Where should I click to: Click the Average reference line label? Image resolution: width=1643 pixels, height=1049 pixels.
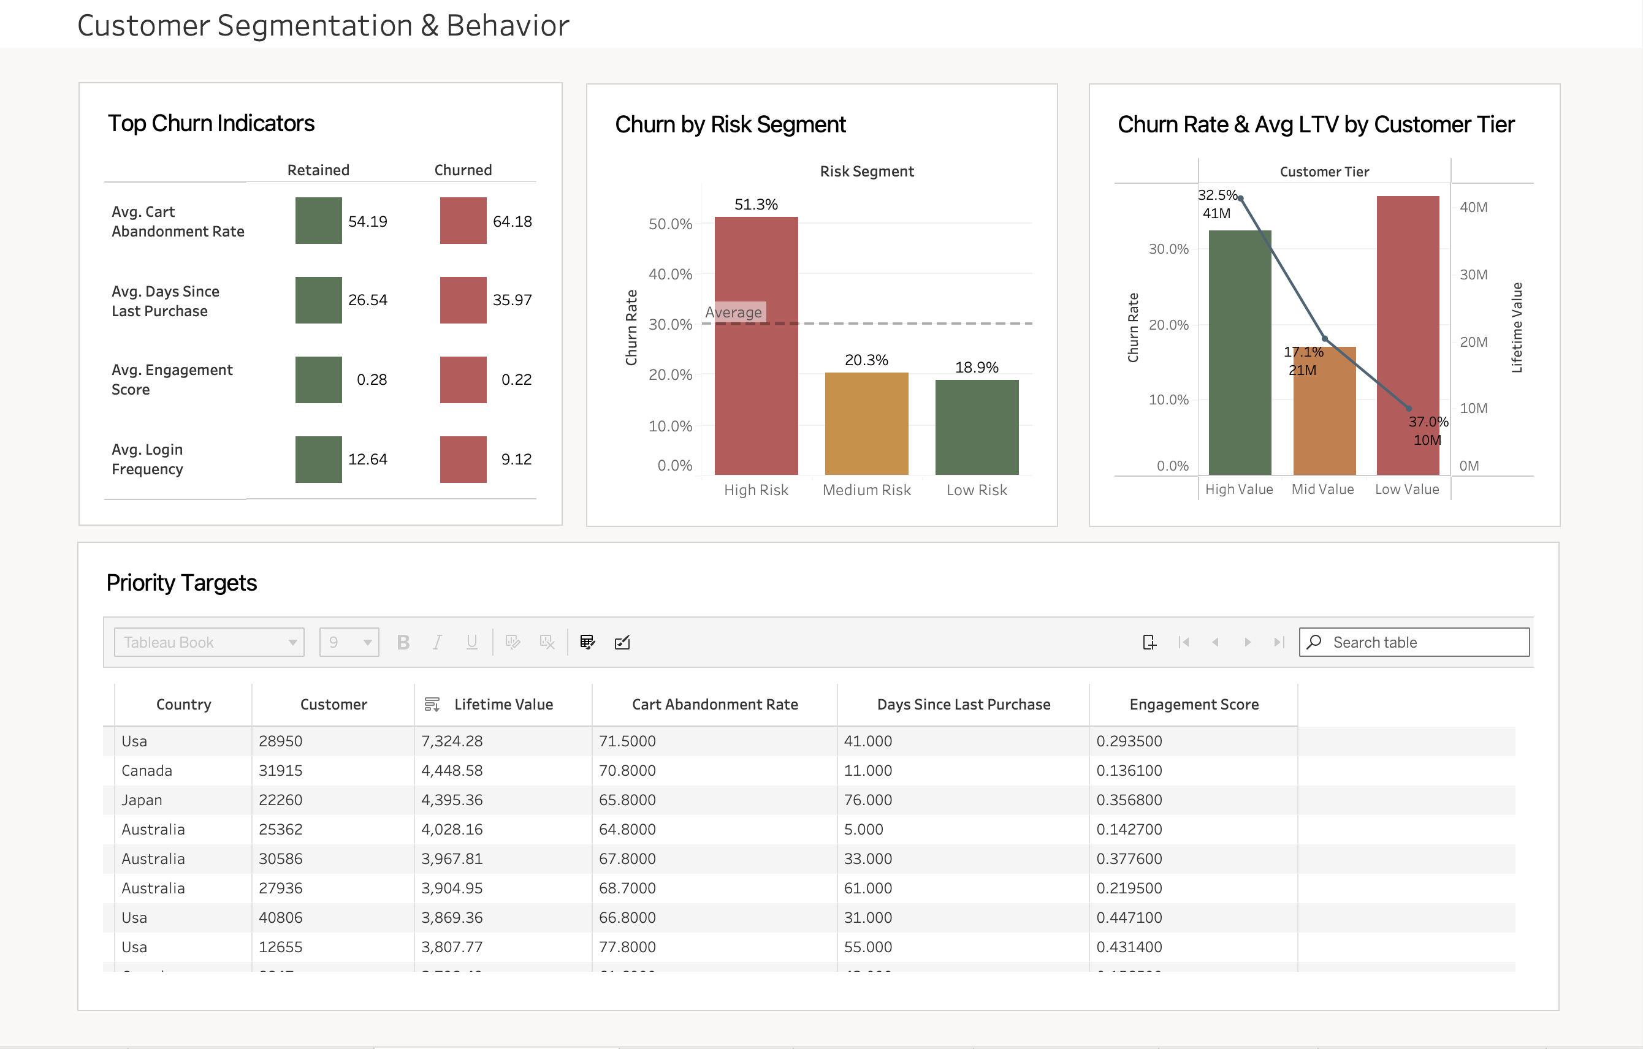[x=733, y=312]
